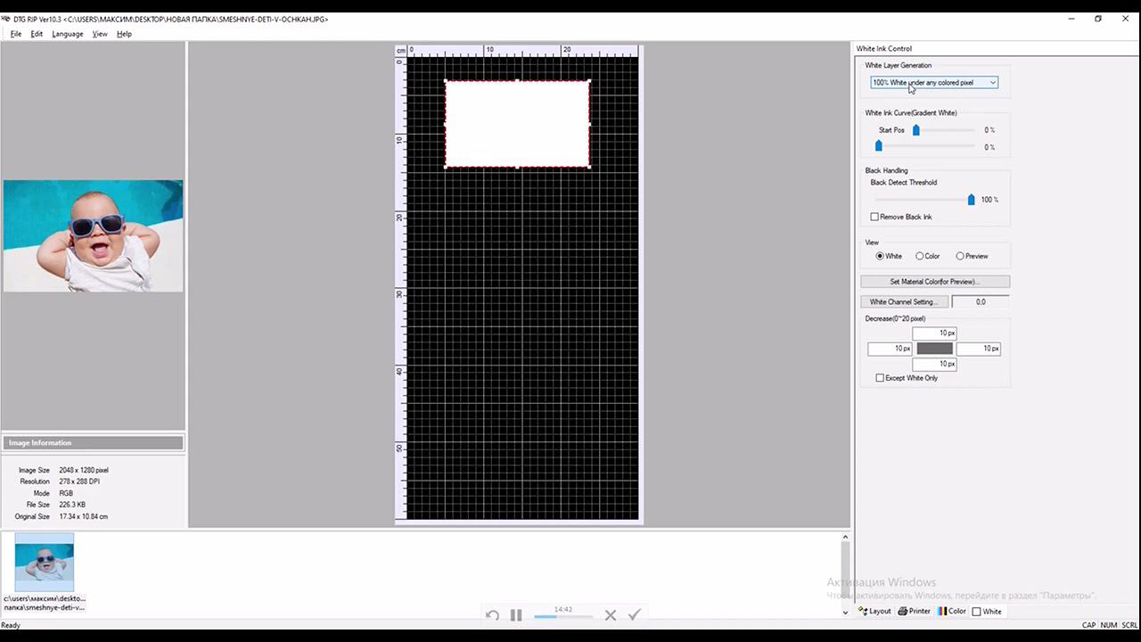The image size is (1141, 642).
Task: Pause the recording with the pause icon
Action: [x=516, y=615]
